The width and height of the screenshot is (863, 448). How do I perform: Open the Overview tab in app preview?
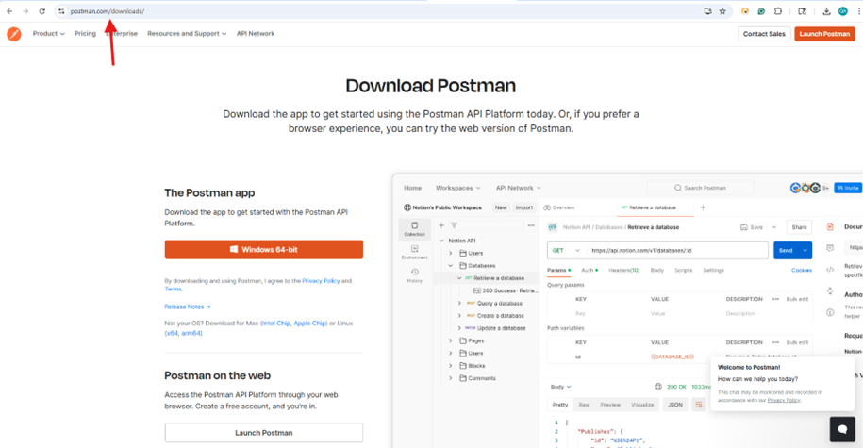559,207
